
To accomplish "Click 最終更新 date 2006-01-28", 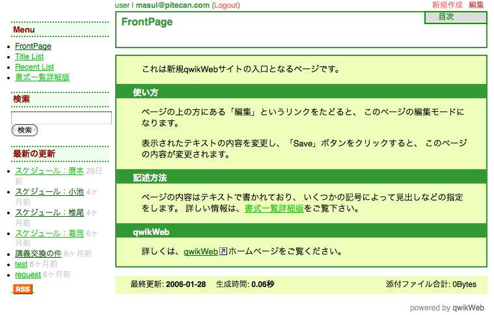I will tap(186, 284).
